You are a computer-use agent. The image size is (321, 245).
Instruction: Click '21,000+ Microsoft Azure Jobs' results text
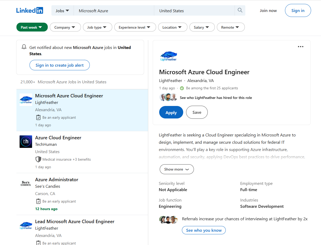[63, 82]
